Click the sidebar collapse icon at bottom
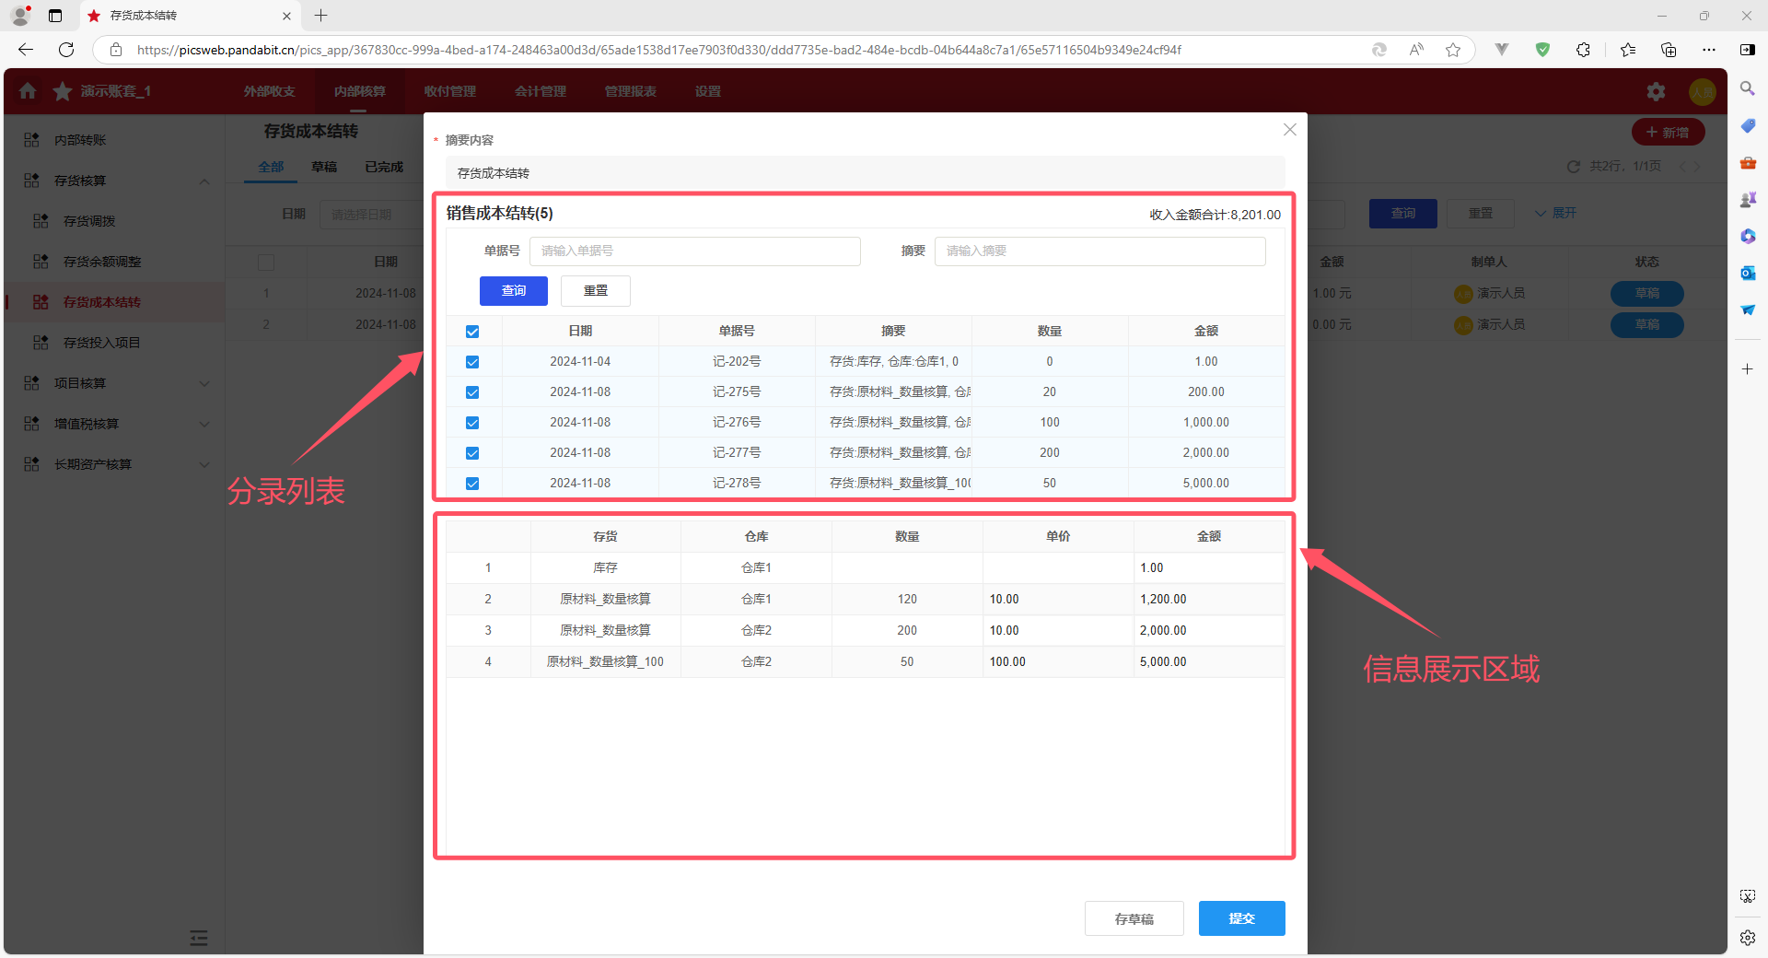The width and height of the screenshot is (1768, 958). (199, 938)
